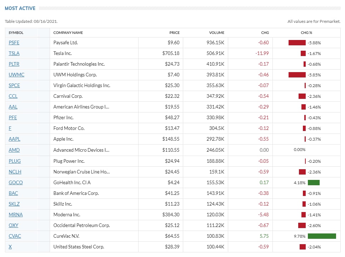Click the All values are for Premarket note
This screenshot has height=257, width=345.
click(314, 21)
